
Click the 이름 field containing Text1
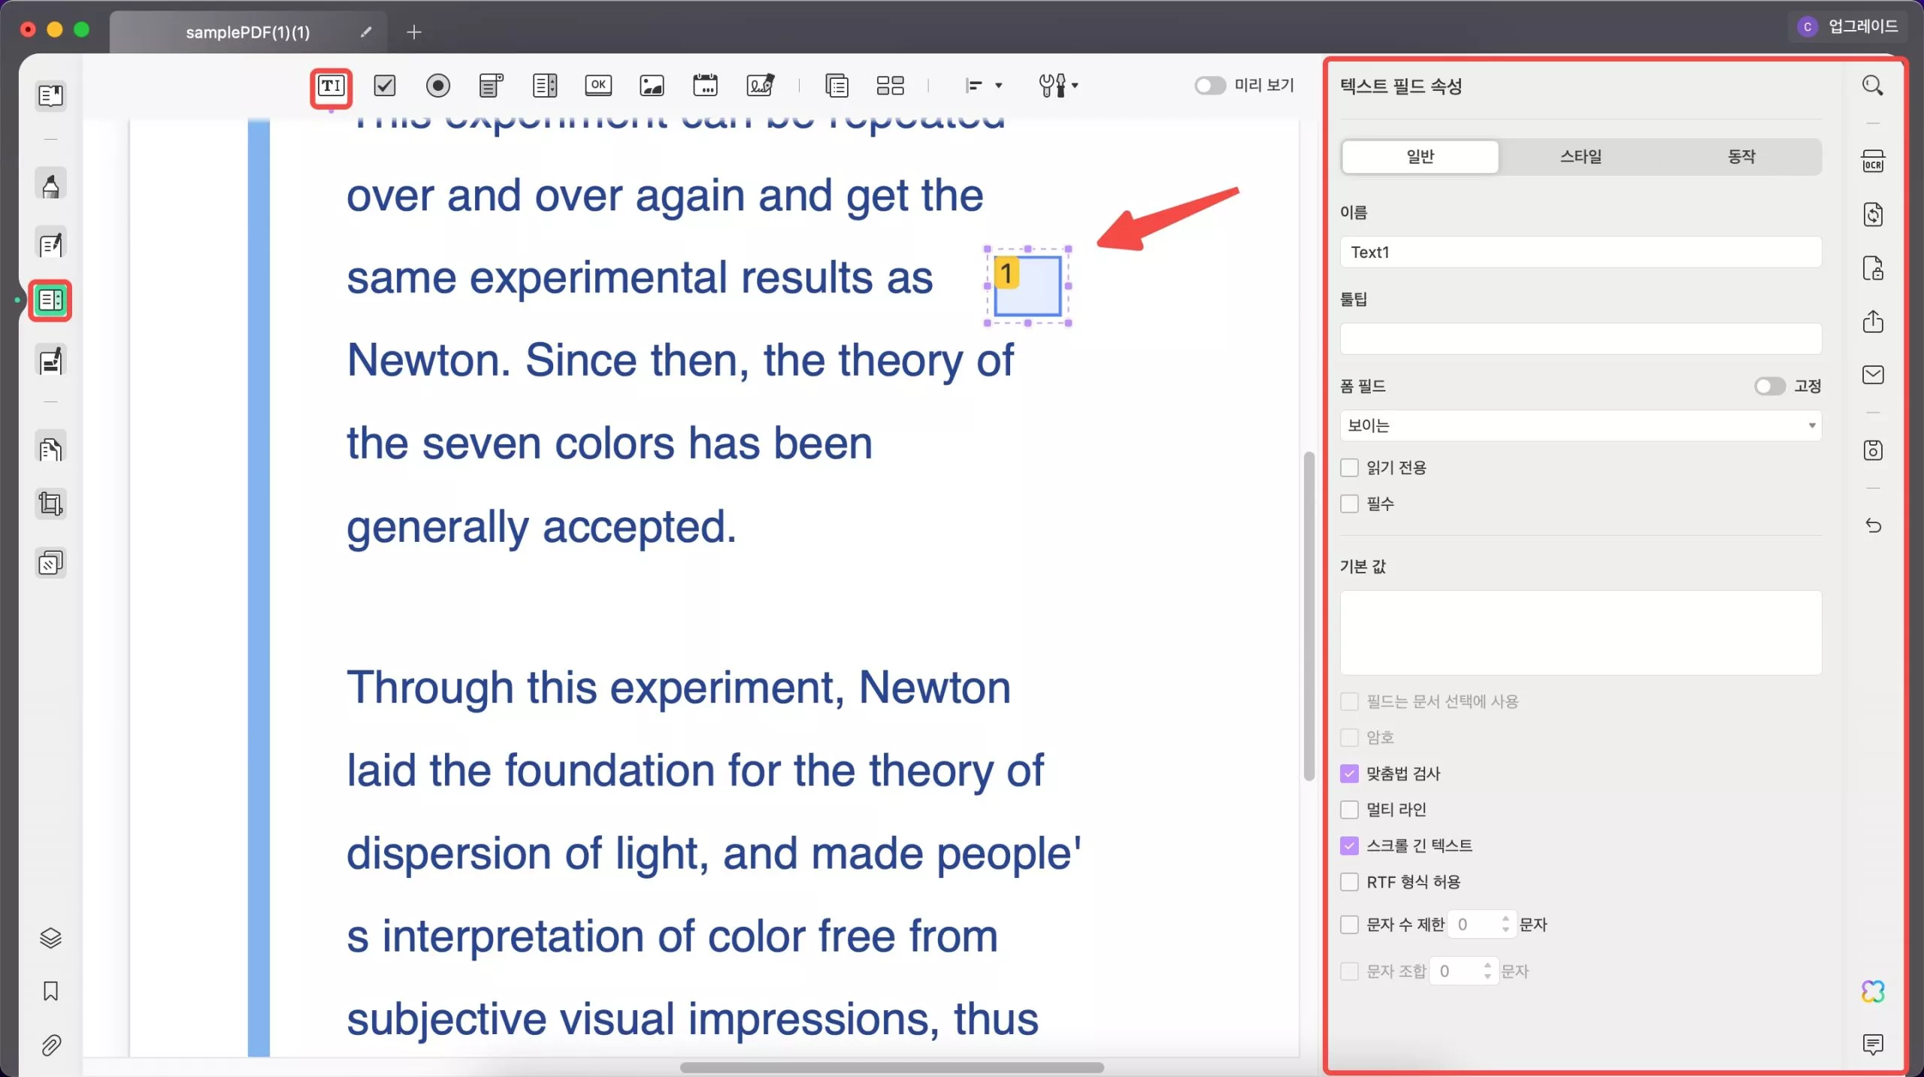1581,252
